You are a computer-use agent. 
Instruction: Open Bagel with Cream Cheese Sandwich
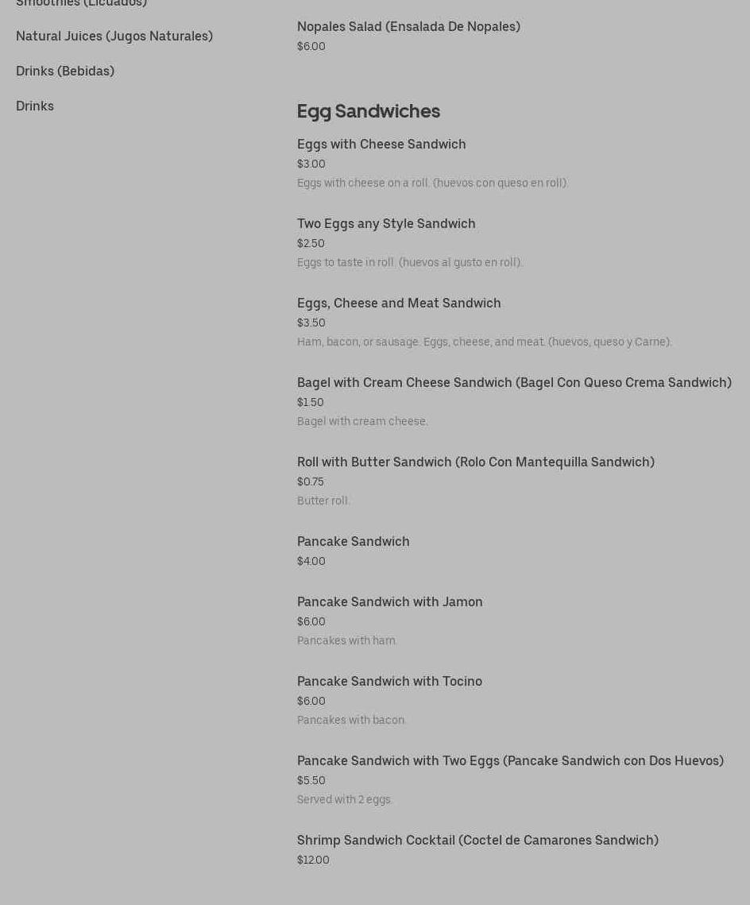(514, 382)
